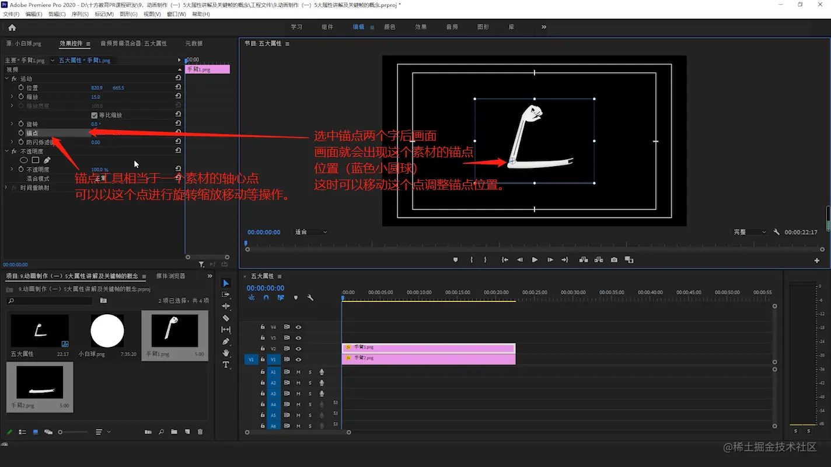Select the Hand tool
This screenshot has height=467, width=831.
tap(226, 353)
